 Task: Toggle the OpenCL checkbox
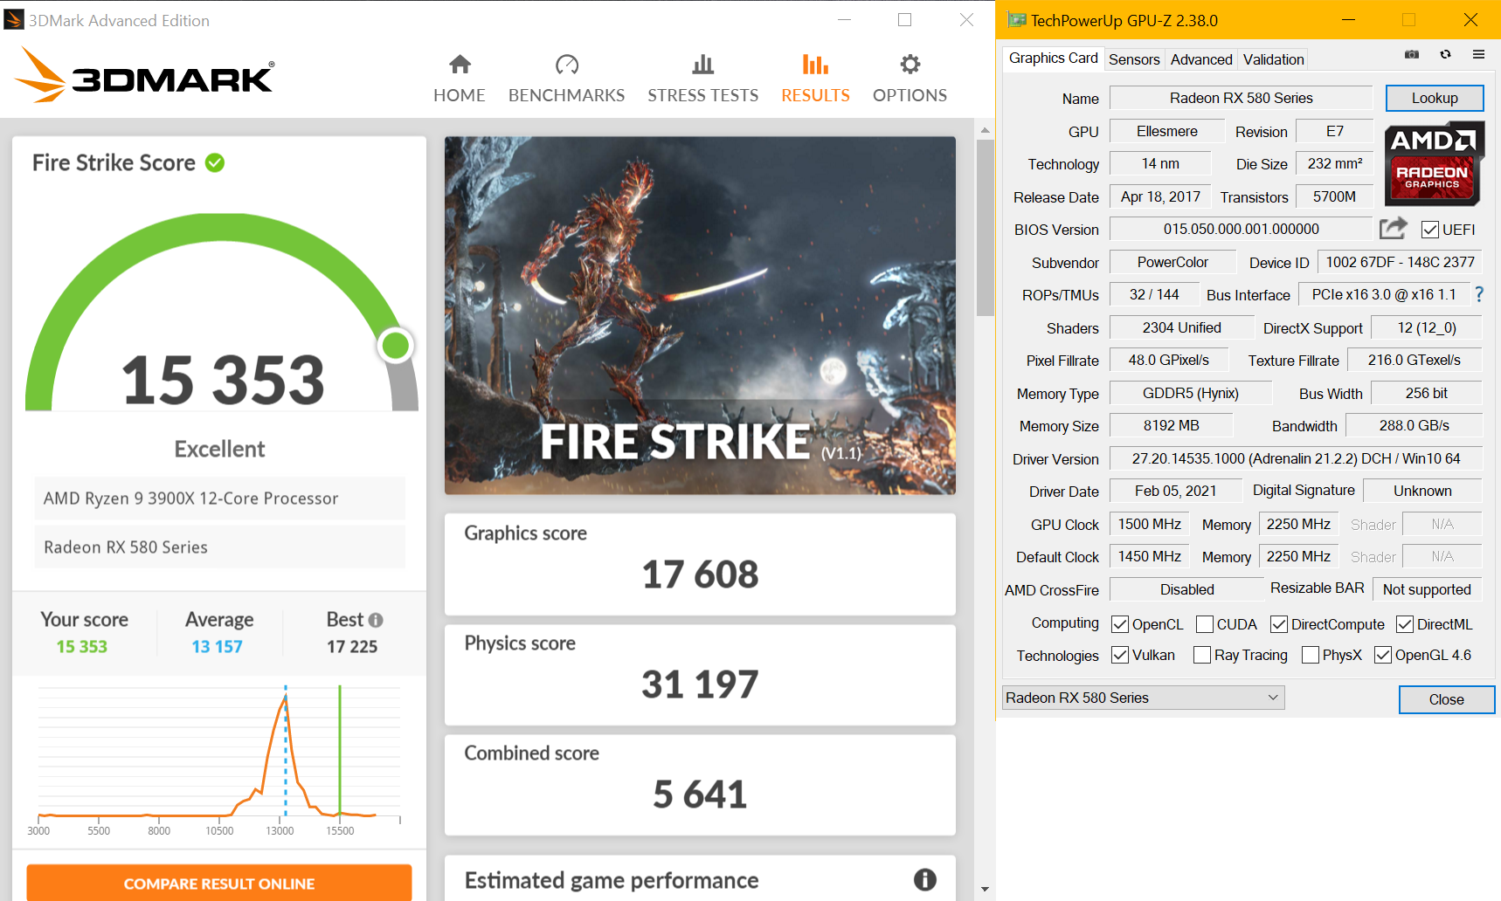click(x=1120, y=624)
